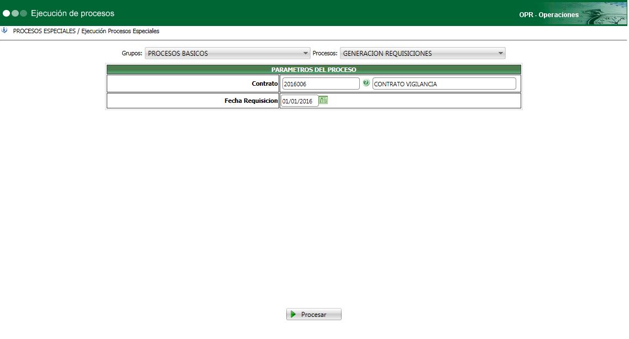Screen dimensions: 629x339
Task: Click the Ejecución de procesos title
Action: 72,13
